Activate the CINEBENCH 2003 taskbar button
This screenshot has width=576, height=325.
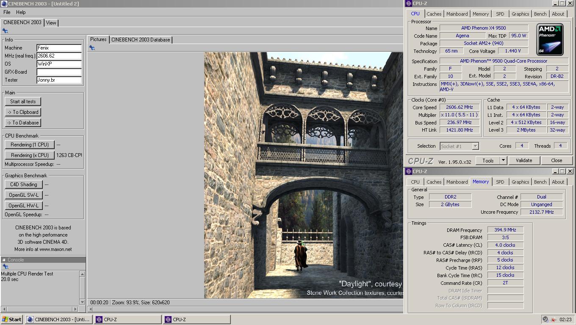coord(59,319)
